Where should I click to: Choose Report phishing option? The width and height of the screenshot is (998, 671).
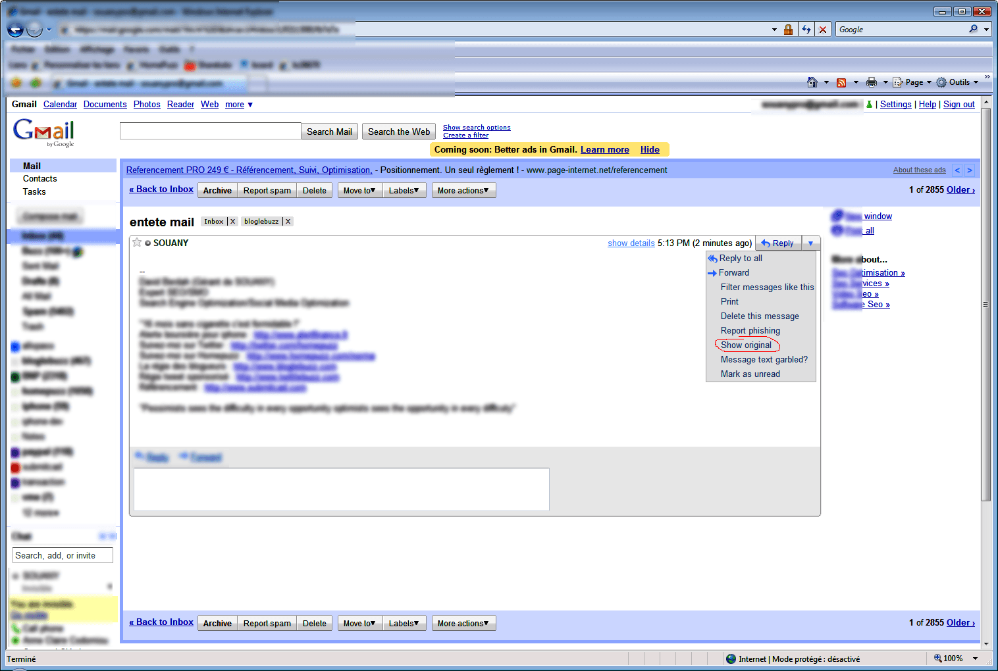[750, 331]
